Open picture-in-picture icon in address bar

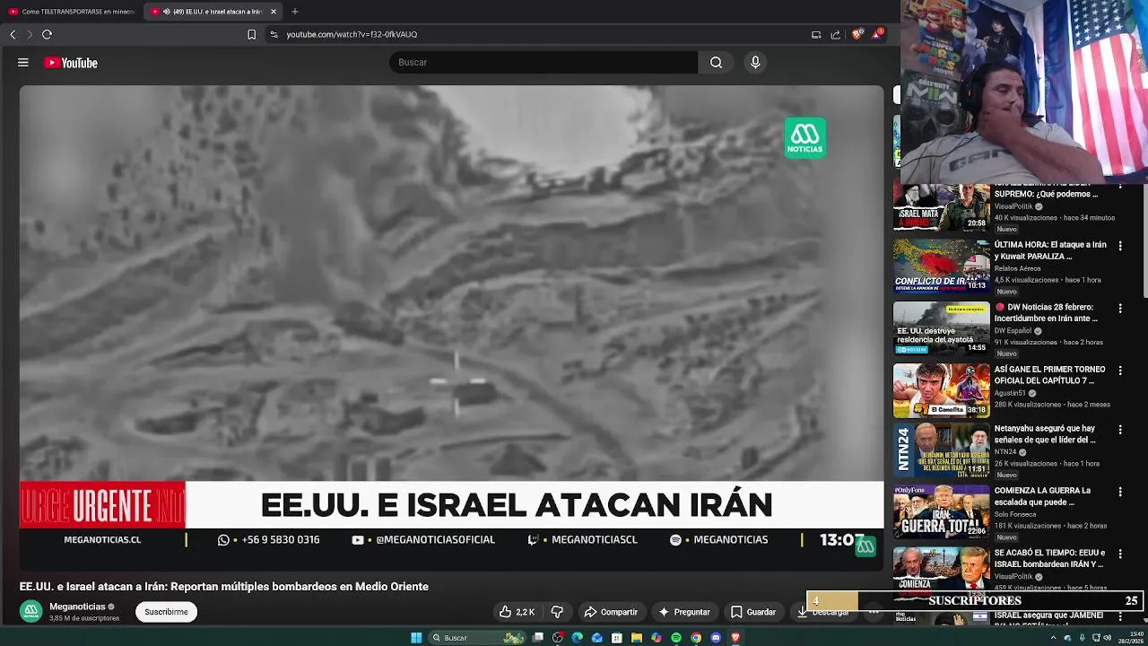point(816,34)
